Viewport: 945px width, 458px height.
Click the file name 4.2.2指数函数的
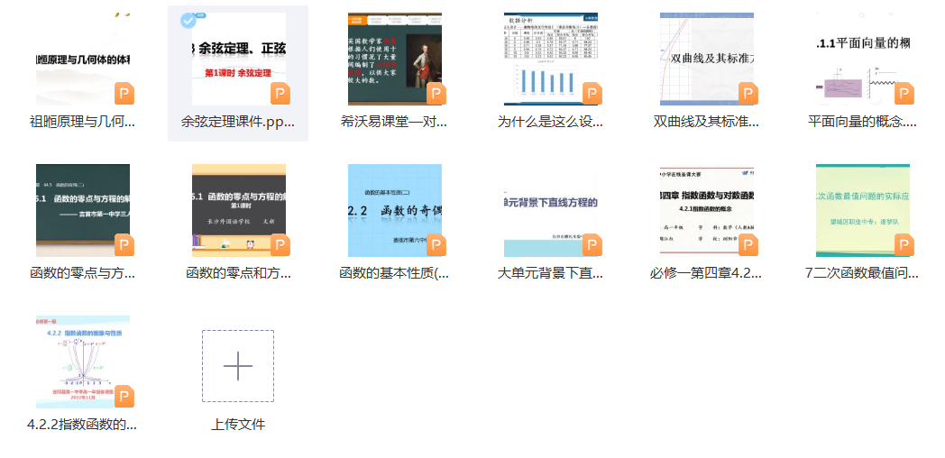click(x=82, y=424)
